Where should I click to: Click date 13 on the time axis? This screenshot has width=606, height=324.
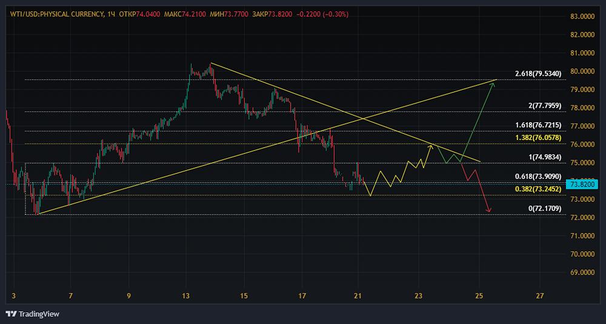point(186,296)
